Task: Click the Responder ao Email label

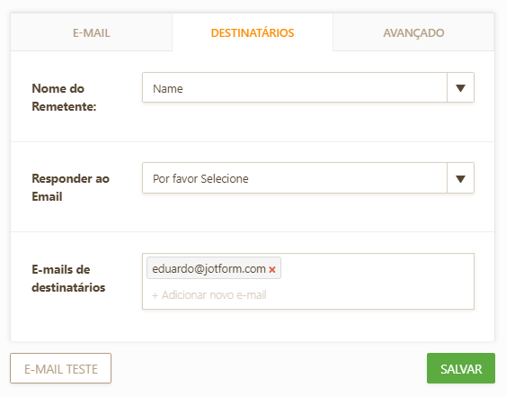Action: pos(70,187)
